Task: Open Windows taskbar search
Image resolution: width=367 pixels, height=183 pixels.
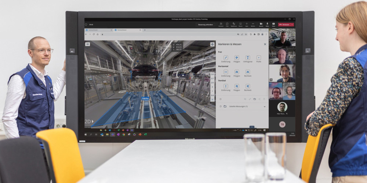Action: click(91, 134)
